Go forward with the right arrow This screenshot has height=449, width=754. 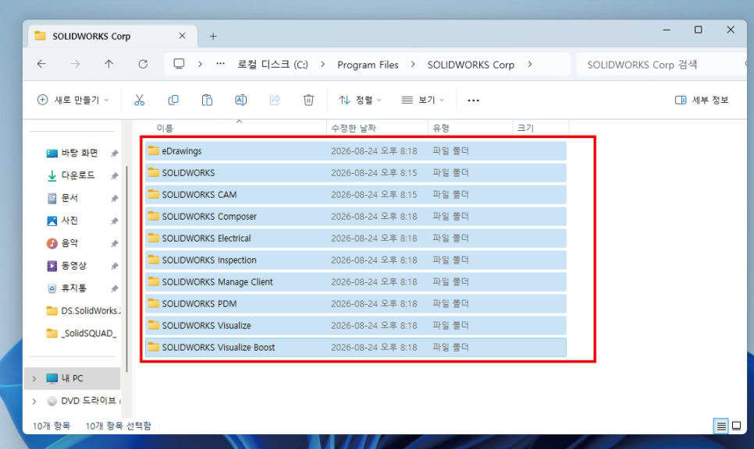(75, 64)
